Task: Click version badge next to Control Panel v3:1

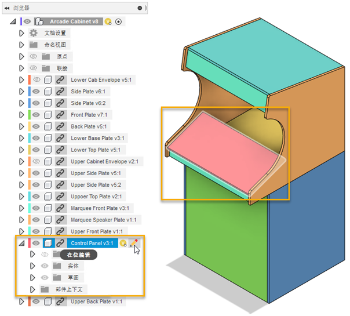Action: [x=123, y=243]
